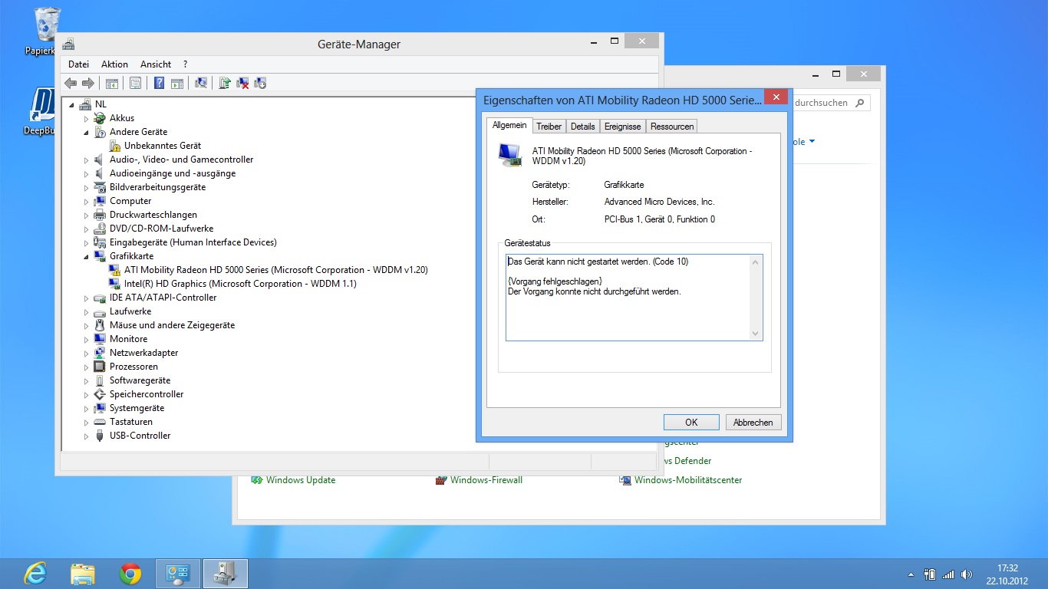Open Windows Update link in Control Panel
The height and width of the screenshot is (589, 1048).
(x=300, y=480)
